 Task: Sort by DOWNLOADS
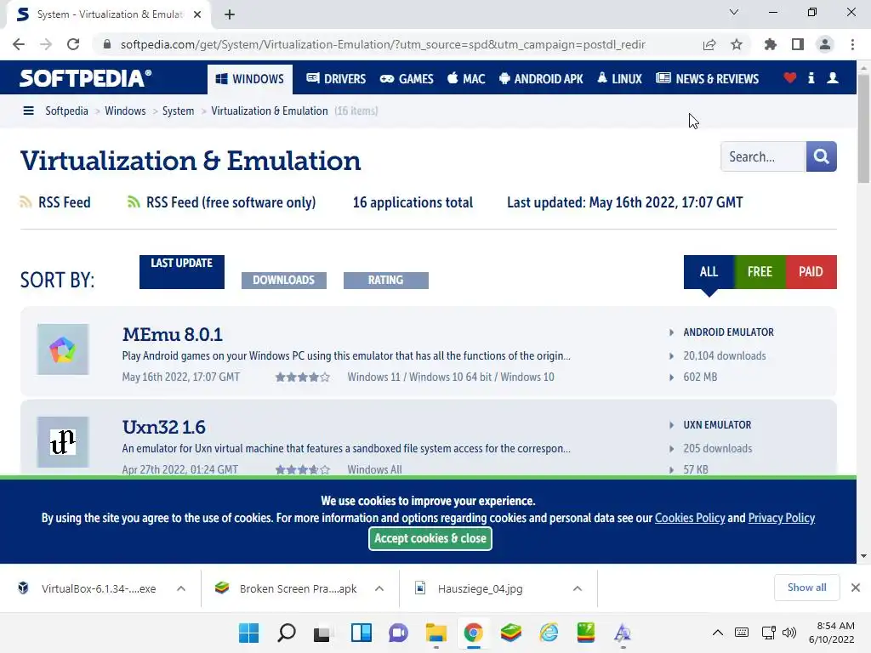[284, 281]
